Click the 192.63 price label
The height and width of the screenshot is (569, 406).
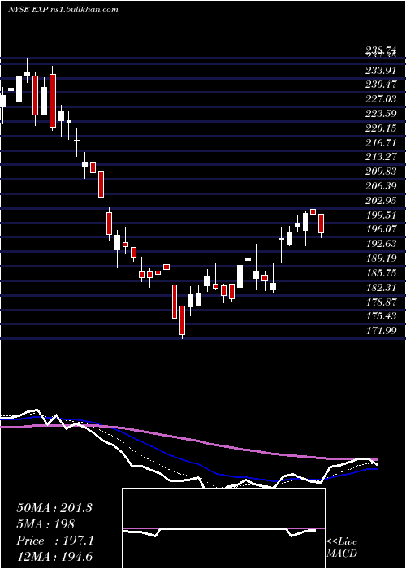coord(380,244)
